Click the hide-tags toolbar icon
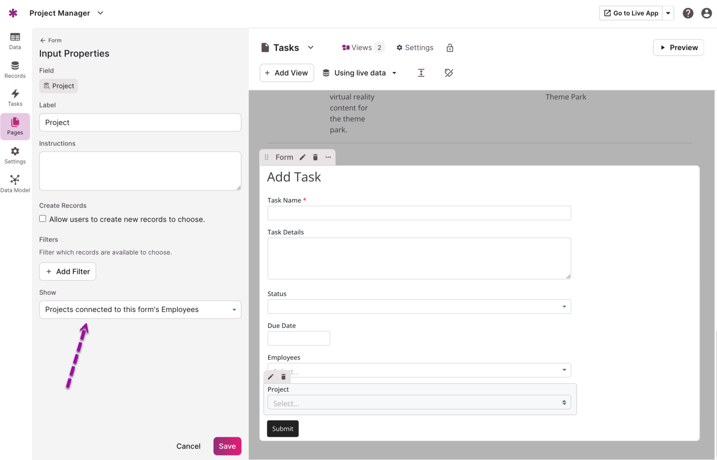The width and height of the screenshot is (717, 460). click(449, 73)
